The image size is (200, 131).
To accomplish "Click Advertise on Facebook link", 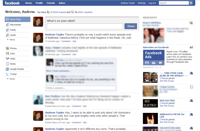I will pos(156,47).
